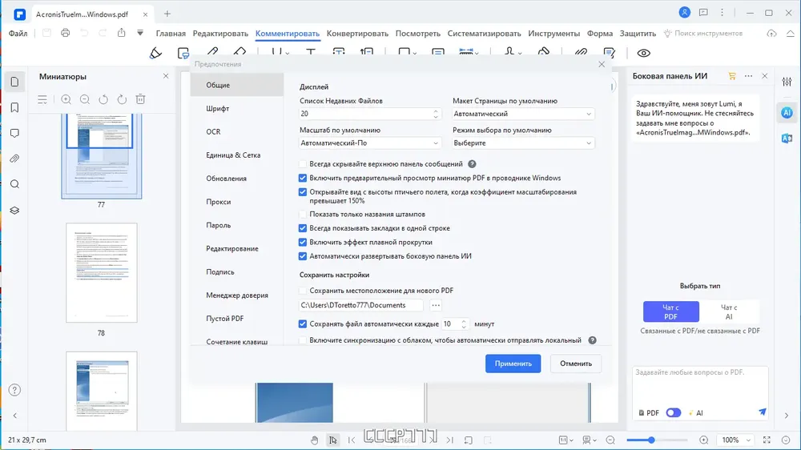Expand 'Масштаб по умолчанию' dropdown
This screenshot has height=450, width=801.
point(370,143)
